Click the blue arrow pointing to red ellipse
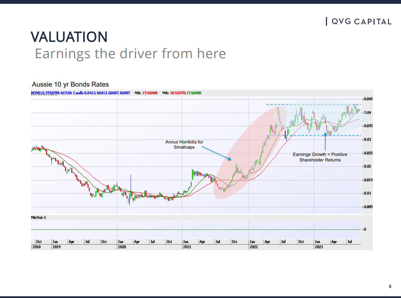 (x=216, y=153)
